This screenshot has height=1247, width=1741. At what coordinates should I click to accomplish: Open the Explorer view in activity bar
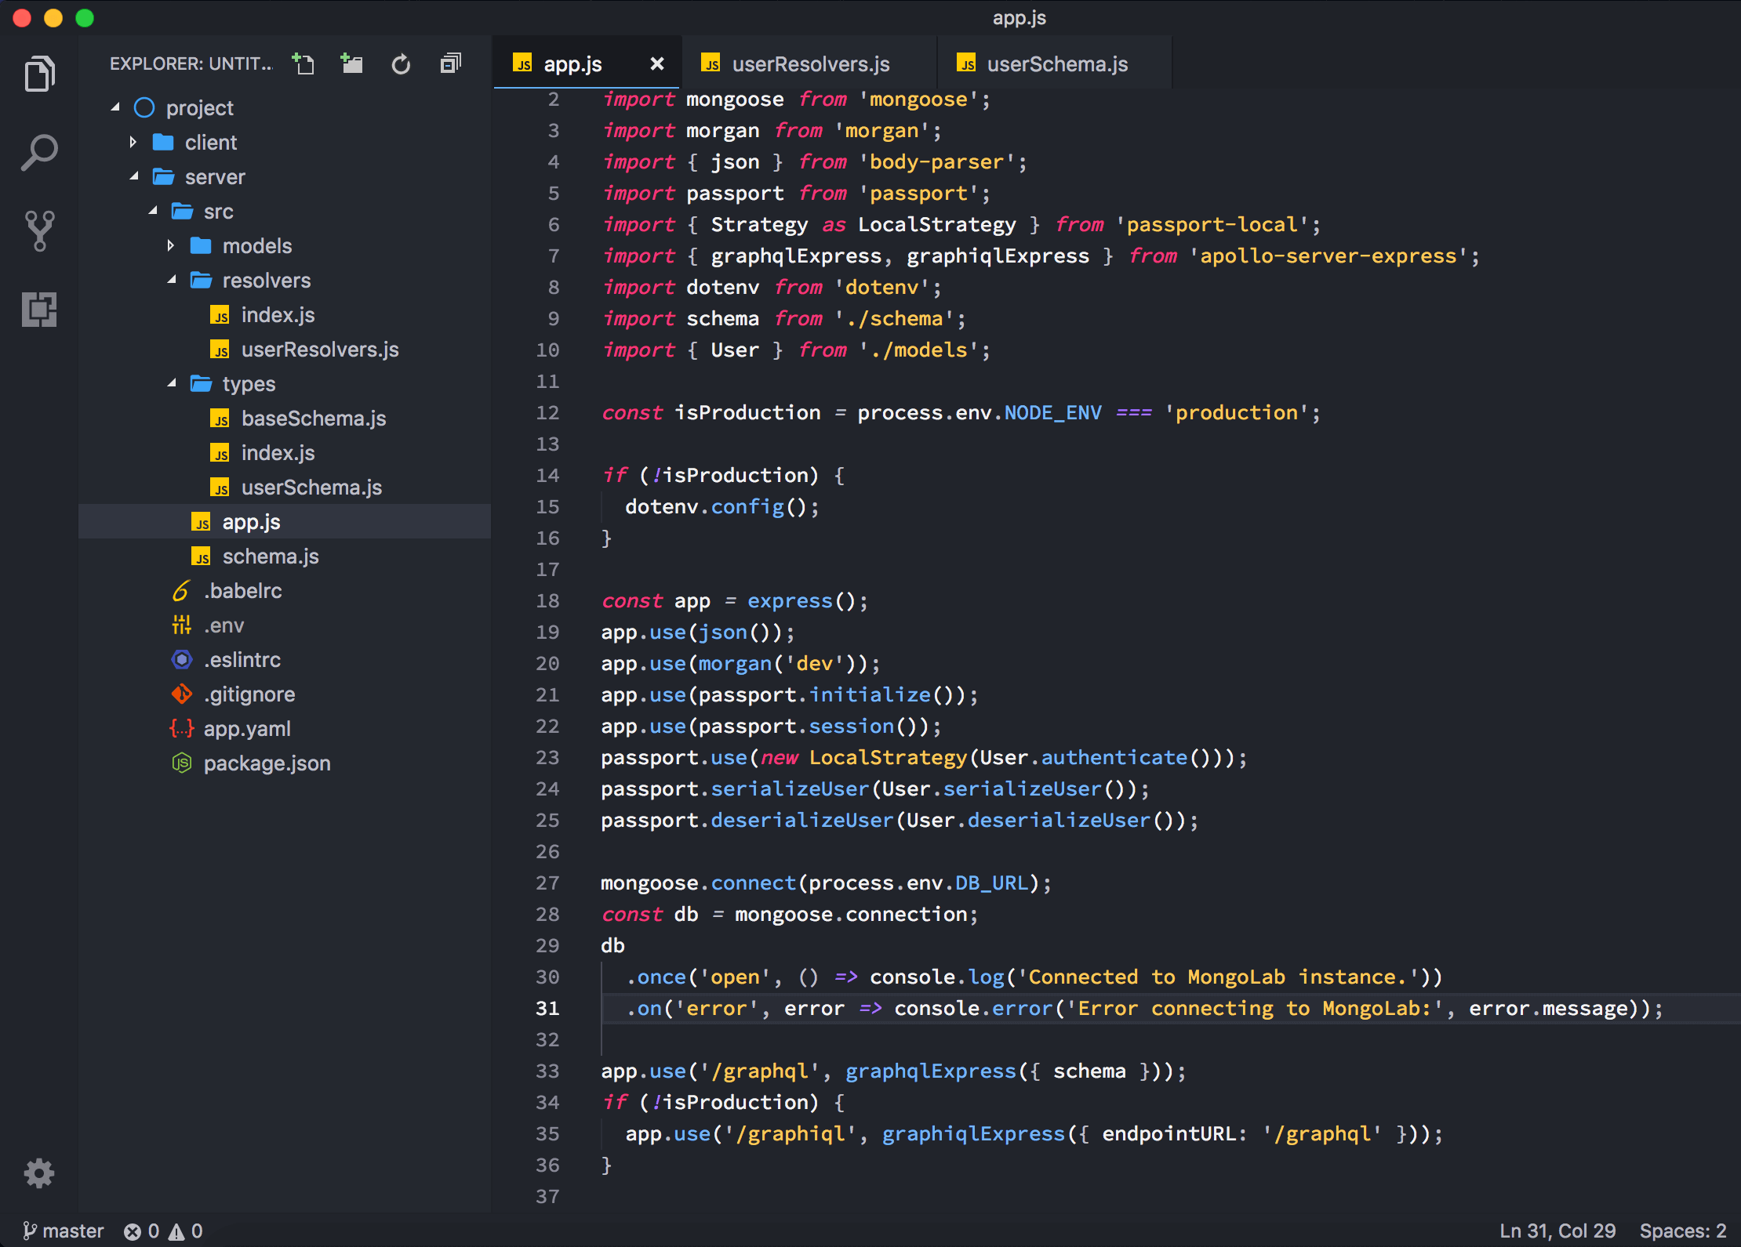click(x=39, y=74)
